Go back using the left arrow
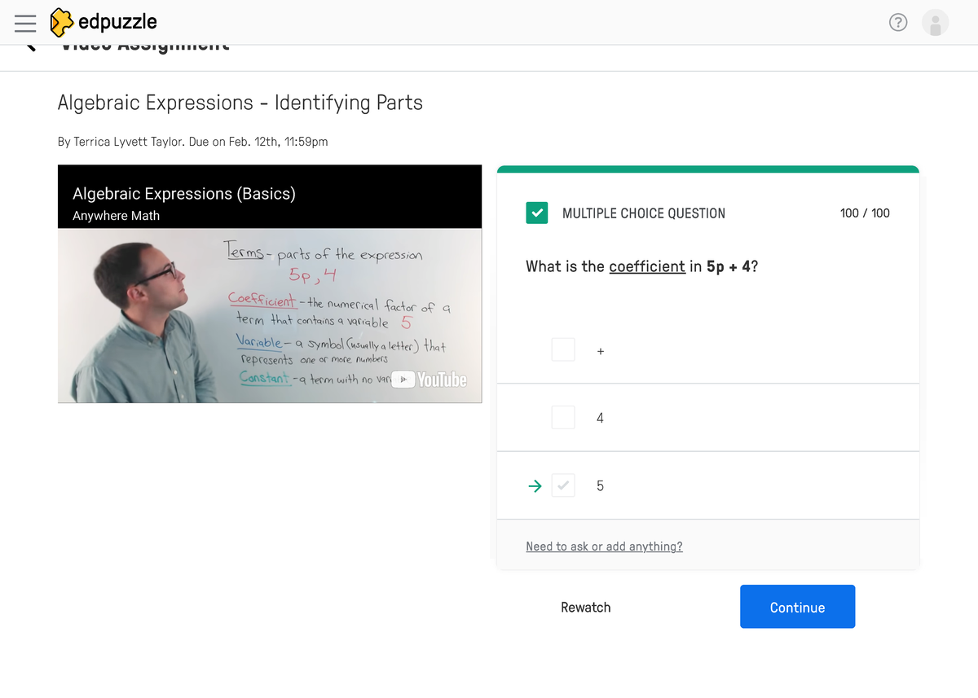 coord(31,46)
